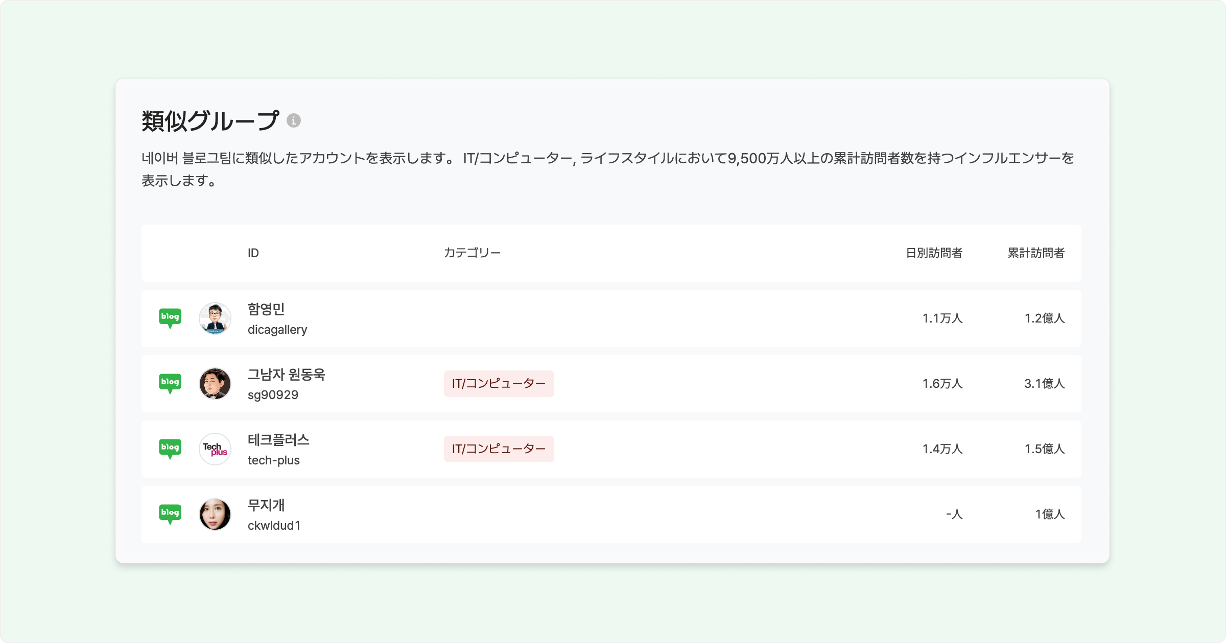Click the 累計訪問者 column header
This screenshot has height=643, width=1226.
coord(1036,253)
